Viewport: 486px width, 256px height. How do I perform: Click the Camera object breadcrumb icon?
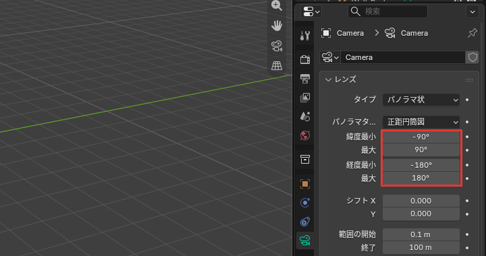(x=326, y=33)
